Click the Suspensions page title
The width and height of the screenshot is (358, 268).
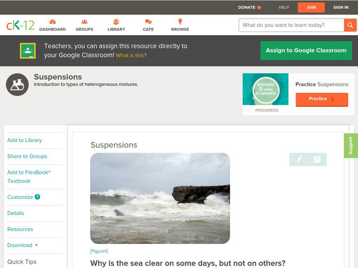click(58, 77)
